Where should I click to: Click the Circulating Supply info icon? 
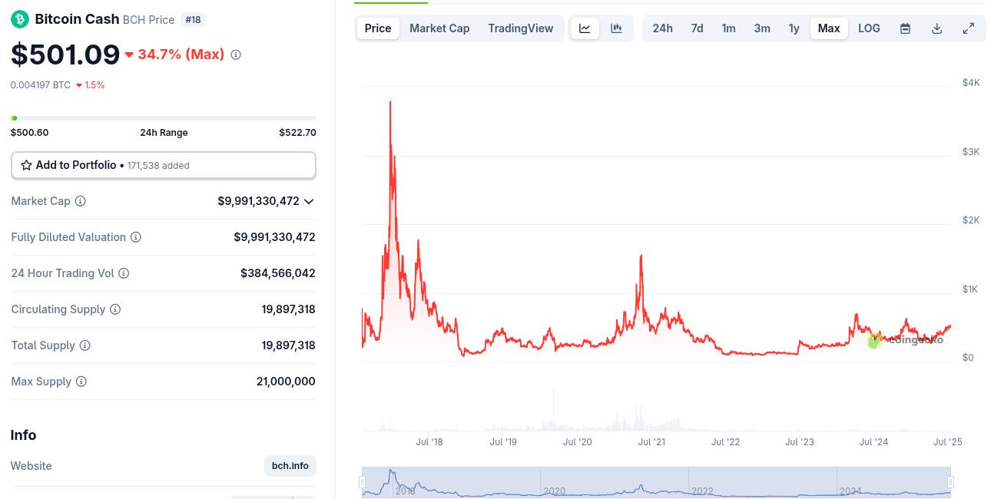pos(115,309)
